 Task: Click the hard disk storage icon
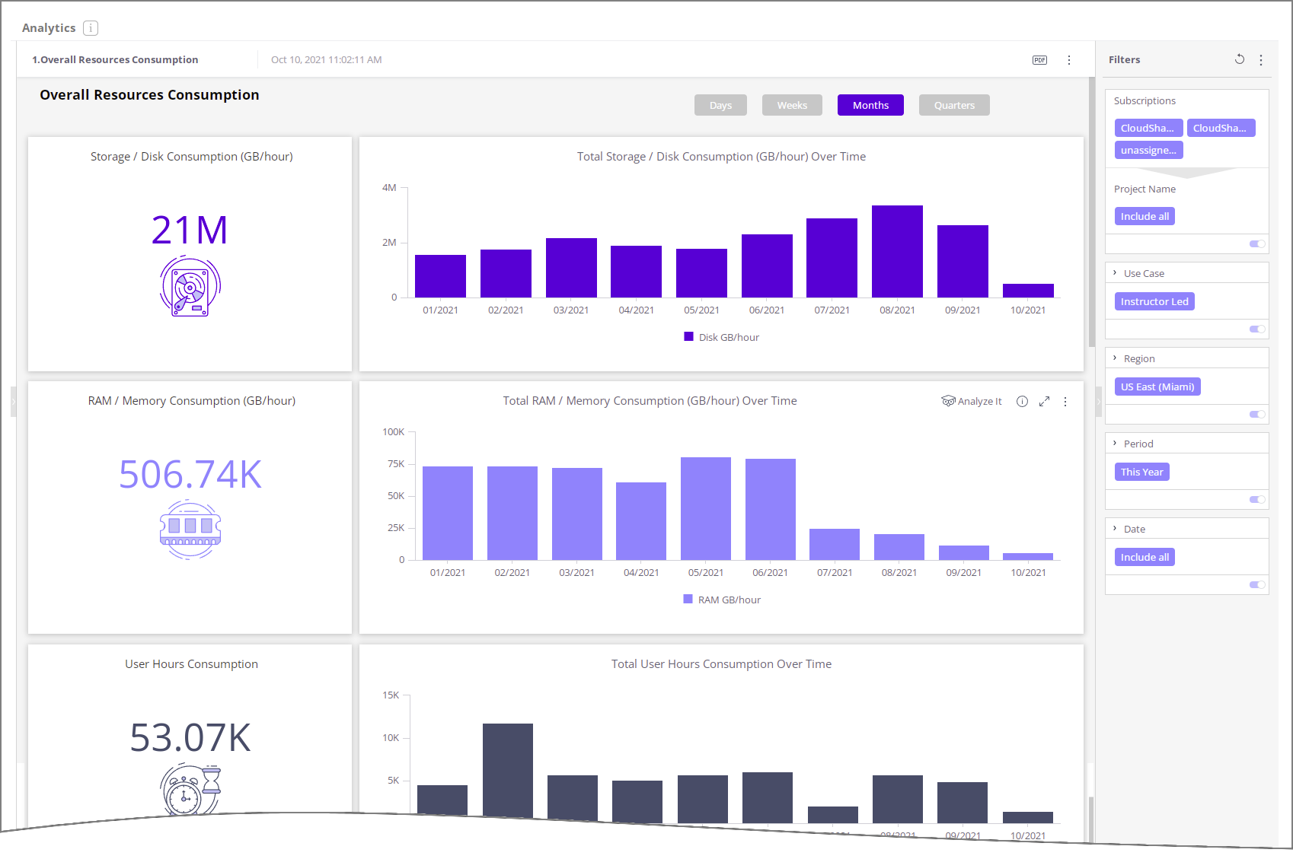190,286
